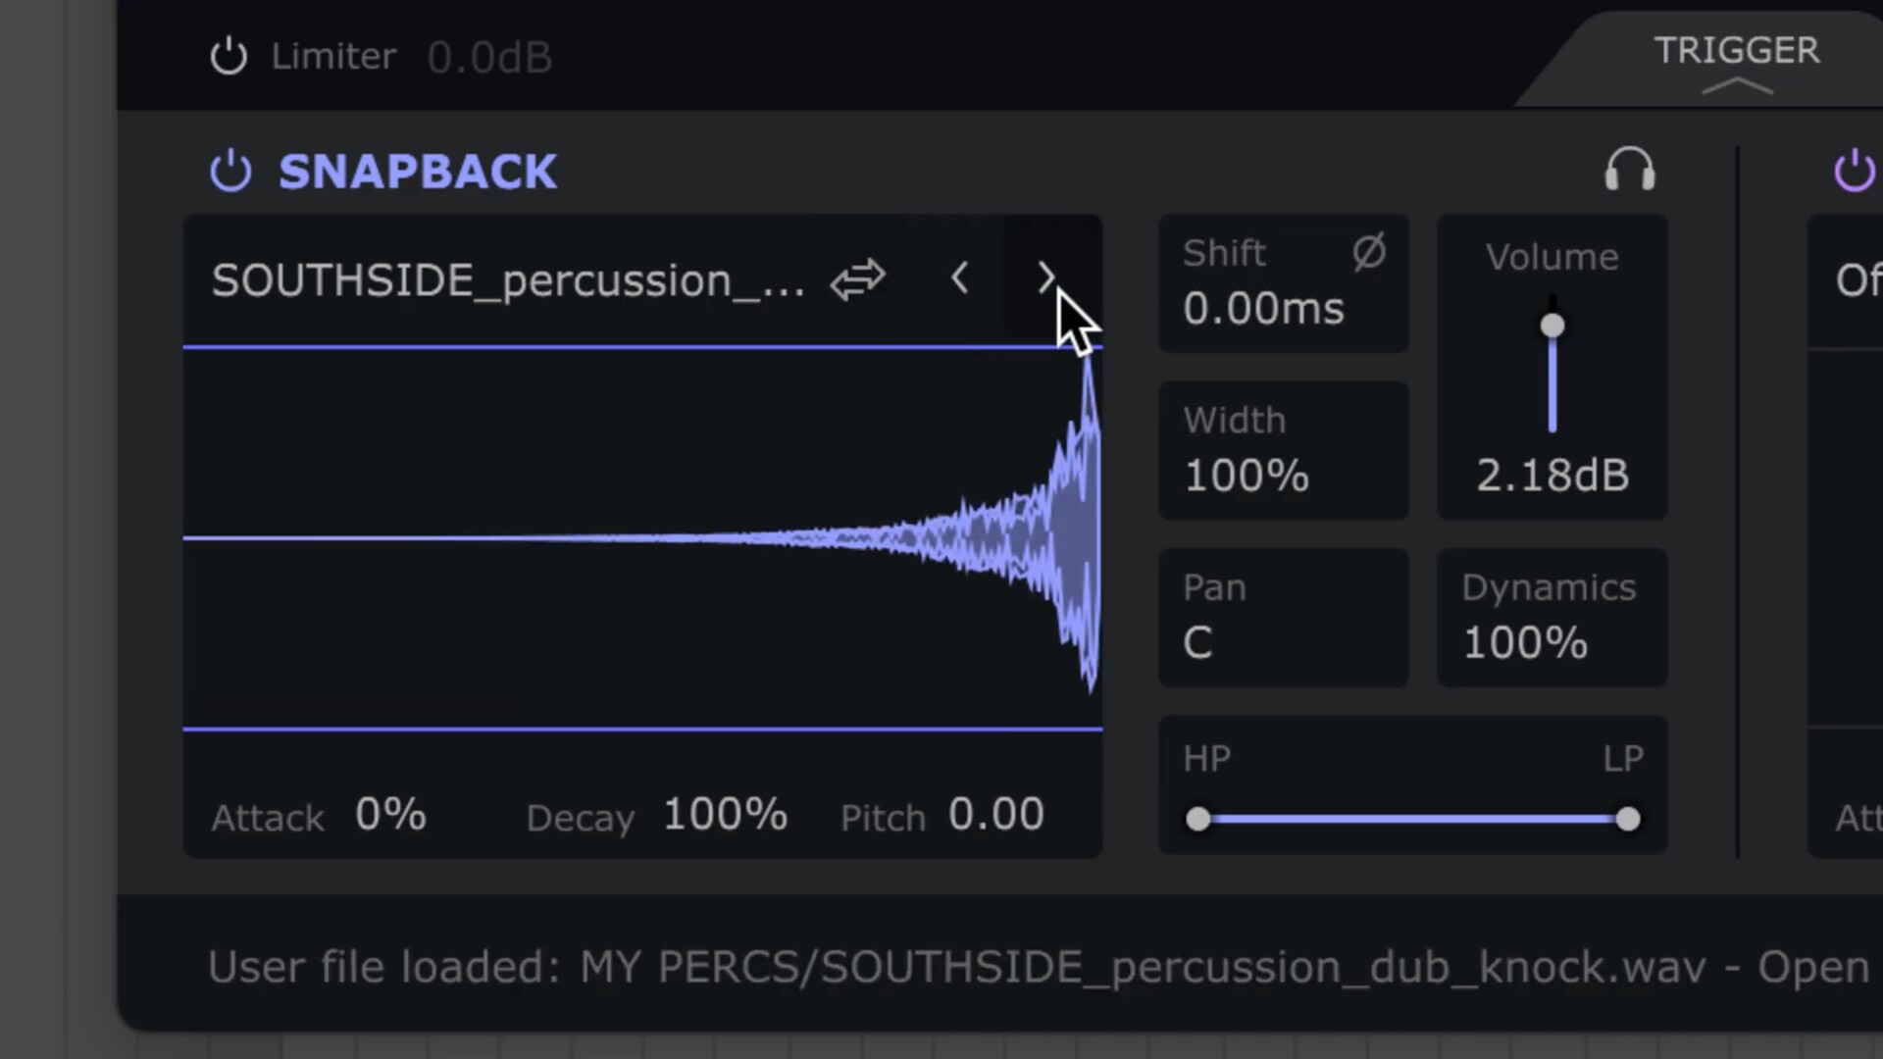
Task: Disable the SNAPBACK module power icon
Action: [x=230, y=172]
